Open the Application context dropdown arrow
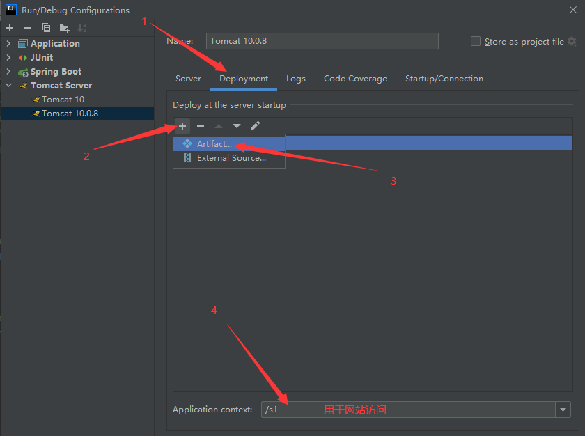Viewport: 585px width, 436px height. pyautogui.click(x=563, y=410)
